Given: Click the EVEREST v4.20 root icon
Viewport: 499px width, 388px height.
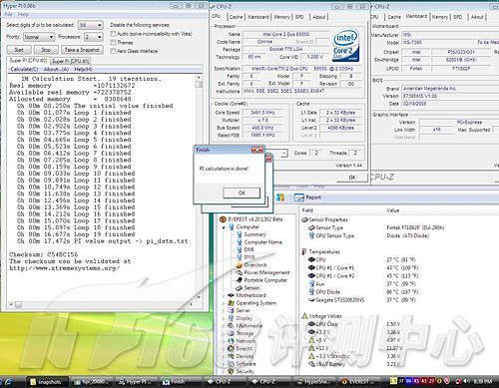Looking at the screenshot, I should [223, 219].
